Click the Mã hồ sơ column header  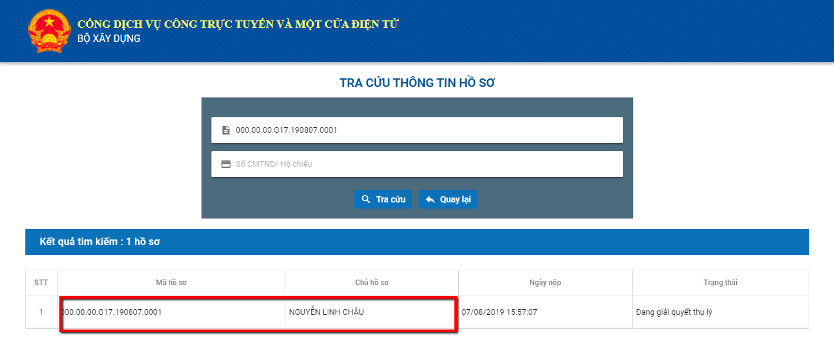click(x=171, y=283)
